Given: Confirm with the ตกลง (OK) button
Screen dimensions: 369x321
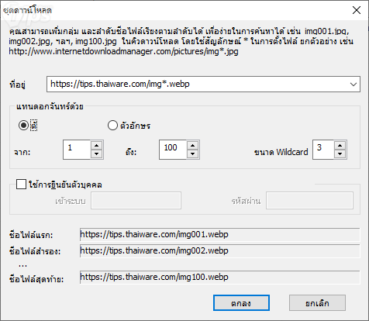Looking at the screenshot, I should coord(241,303).
